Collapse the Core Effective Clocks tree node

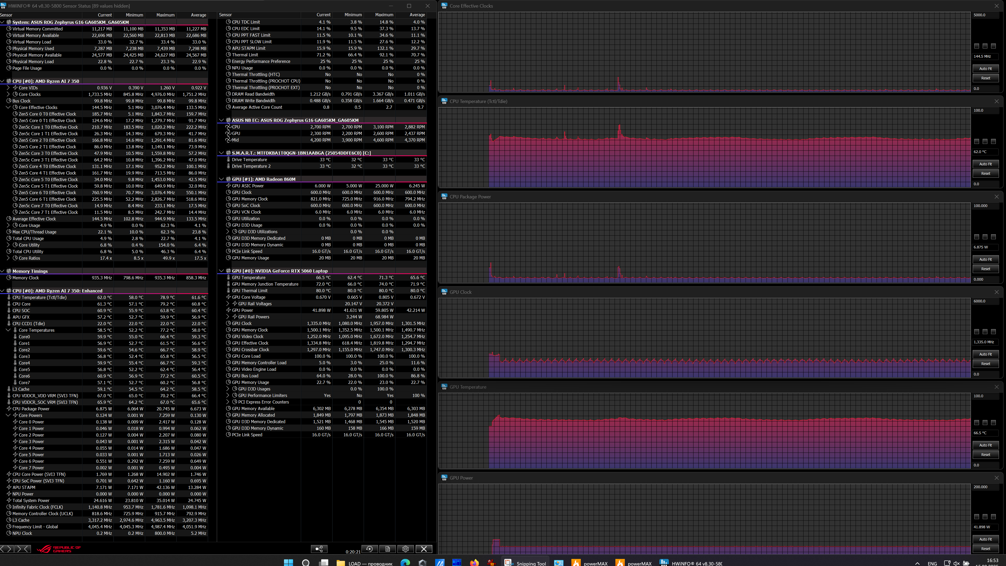tap(8, 107)
